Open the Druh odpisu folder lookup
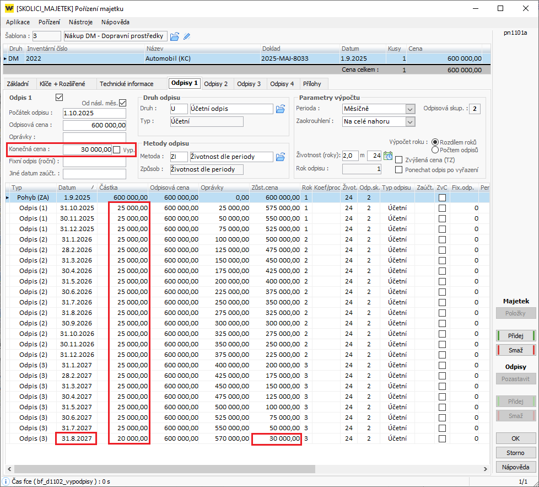This screenshot has width=539, height=487. pyautogui.click(x=281, y=109)
